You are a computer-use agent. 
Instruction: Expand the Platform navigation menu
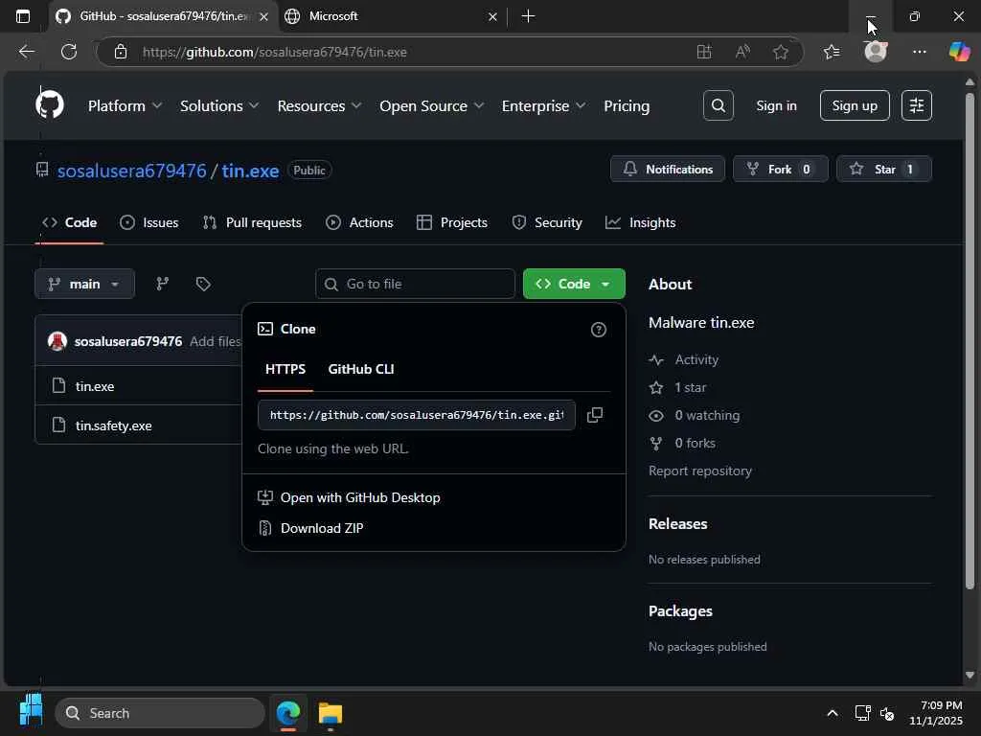click(125, 105)
